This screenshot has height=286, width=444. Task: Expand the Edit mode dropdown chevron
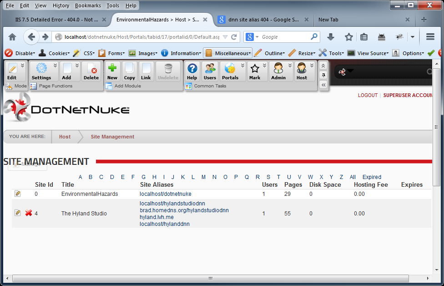coord(23,66)
